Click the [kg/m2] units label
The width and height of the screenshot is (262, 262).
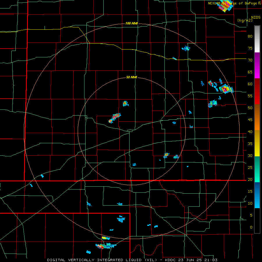click(245, 20)
